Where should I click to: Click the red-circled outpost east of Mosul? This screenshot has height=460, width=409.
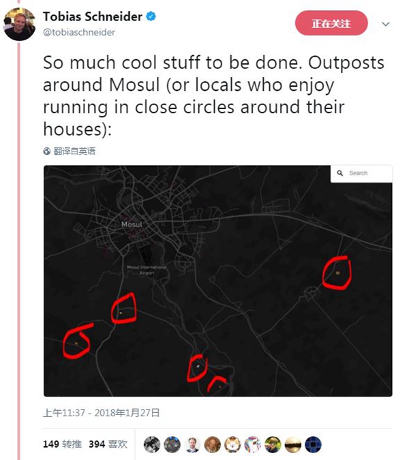pyautogui.click(x=337, y=272)
